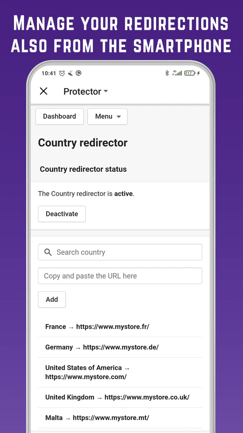Image resolution: width=243 pixels, height=433 pixels.
Task: Select the France redirection entry
Action: [x=120, y=327]
